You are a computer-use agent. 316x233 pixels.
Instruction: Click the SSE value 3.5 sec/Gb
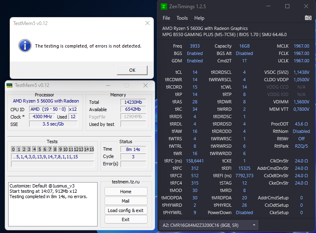click(x=53, y=124)
